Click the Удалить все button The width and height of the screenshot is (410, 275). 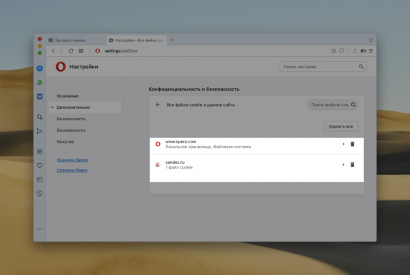(x=341, y=126)
